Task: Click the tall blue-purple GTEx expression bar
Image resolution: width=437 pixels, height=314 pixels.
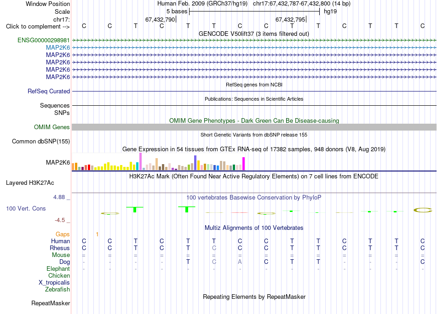Action: (195, 163)
